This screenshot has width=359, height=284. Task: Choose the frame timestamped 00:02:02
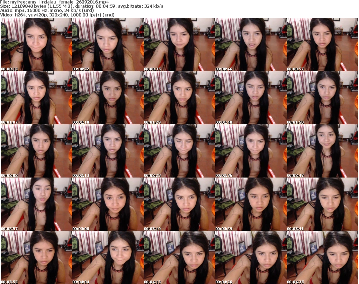point(36,151)
